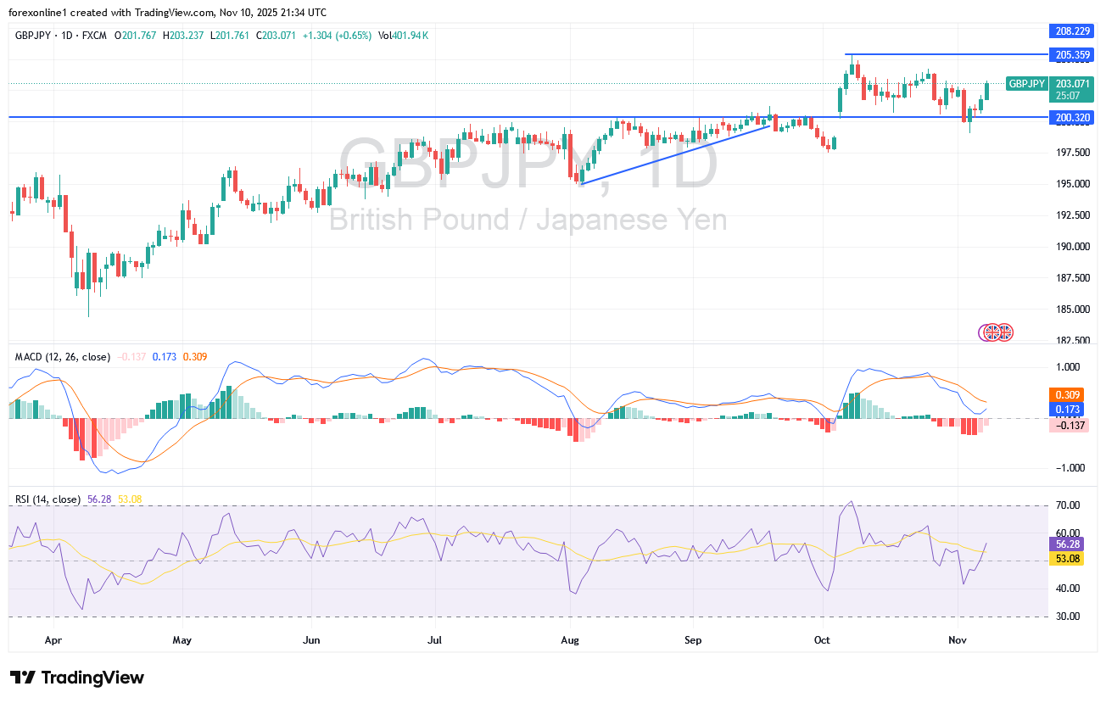
Task: Click the TradingView logo at bottom left
Action: tap(77, 678)
